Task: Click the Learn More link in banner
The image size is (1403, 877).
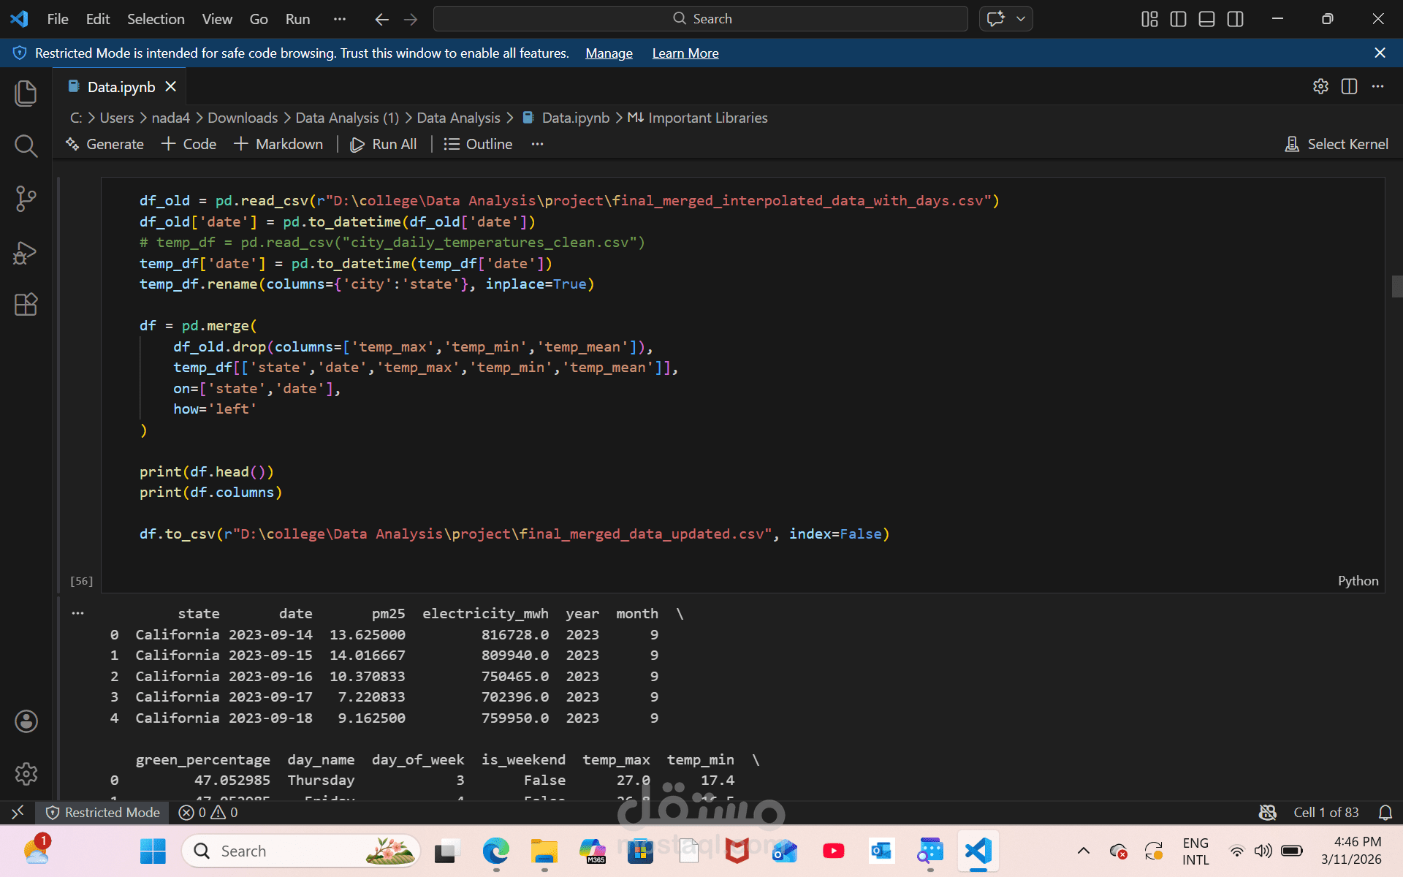Action: 685,53
